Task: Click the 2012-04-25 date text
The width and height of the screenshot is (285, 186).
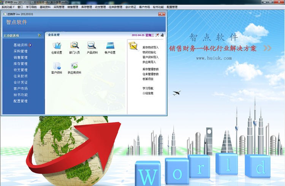Action: click(138, 35)
